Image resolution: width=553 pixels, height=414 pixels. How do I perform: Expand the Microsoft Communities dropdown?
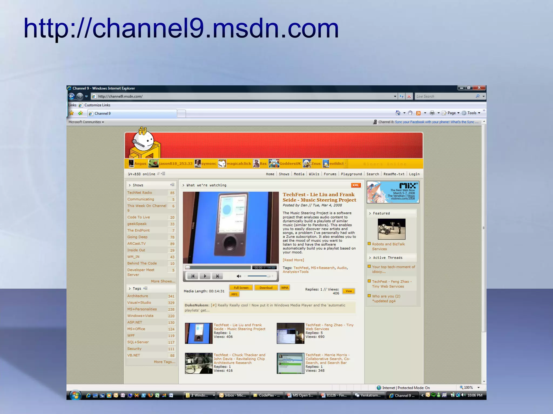coord(86,122)
